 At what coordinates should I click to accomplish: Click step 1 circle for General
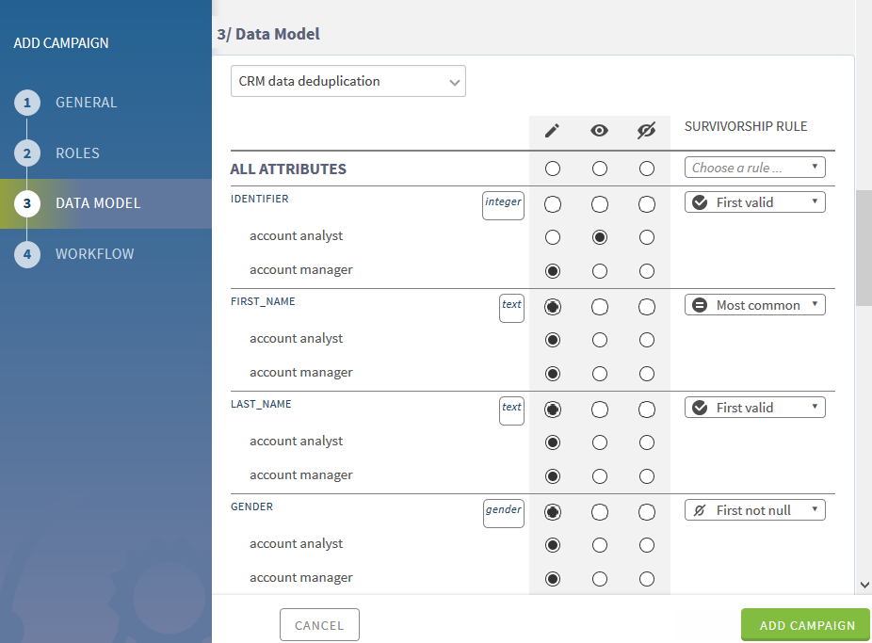[27, 103]
